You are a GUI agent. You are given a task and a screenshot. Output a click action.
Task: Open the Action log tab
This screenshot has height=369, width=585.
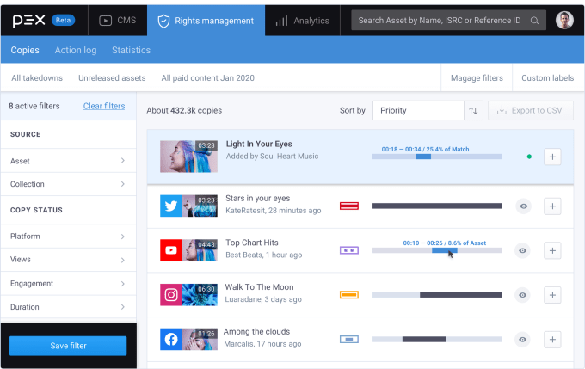76,50
